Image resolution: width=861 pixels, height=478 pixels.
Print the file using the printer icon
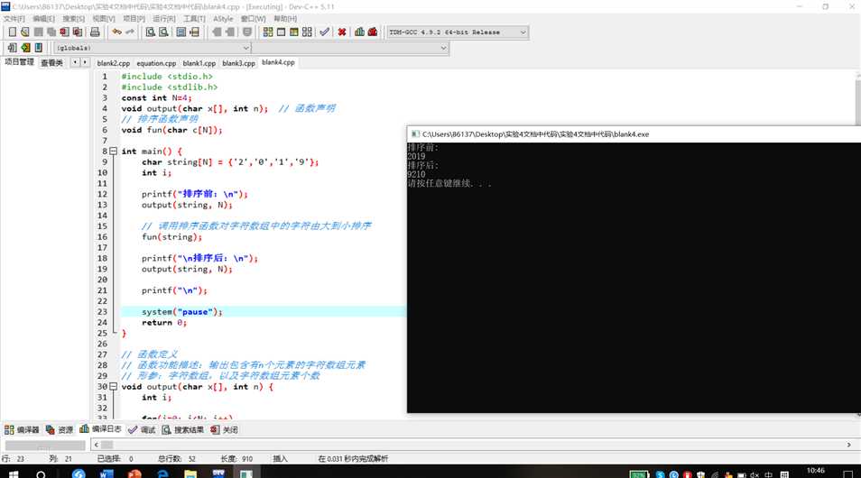[x=95, y=32]
